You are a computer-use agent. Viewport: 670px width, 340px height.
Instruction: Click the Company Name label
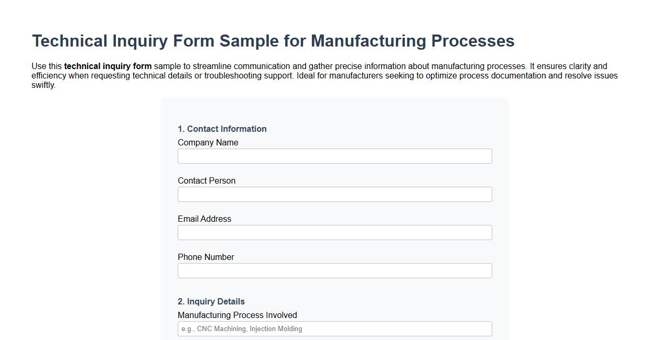click(208, 142)
